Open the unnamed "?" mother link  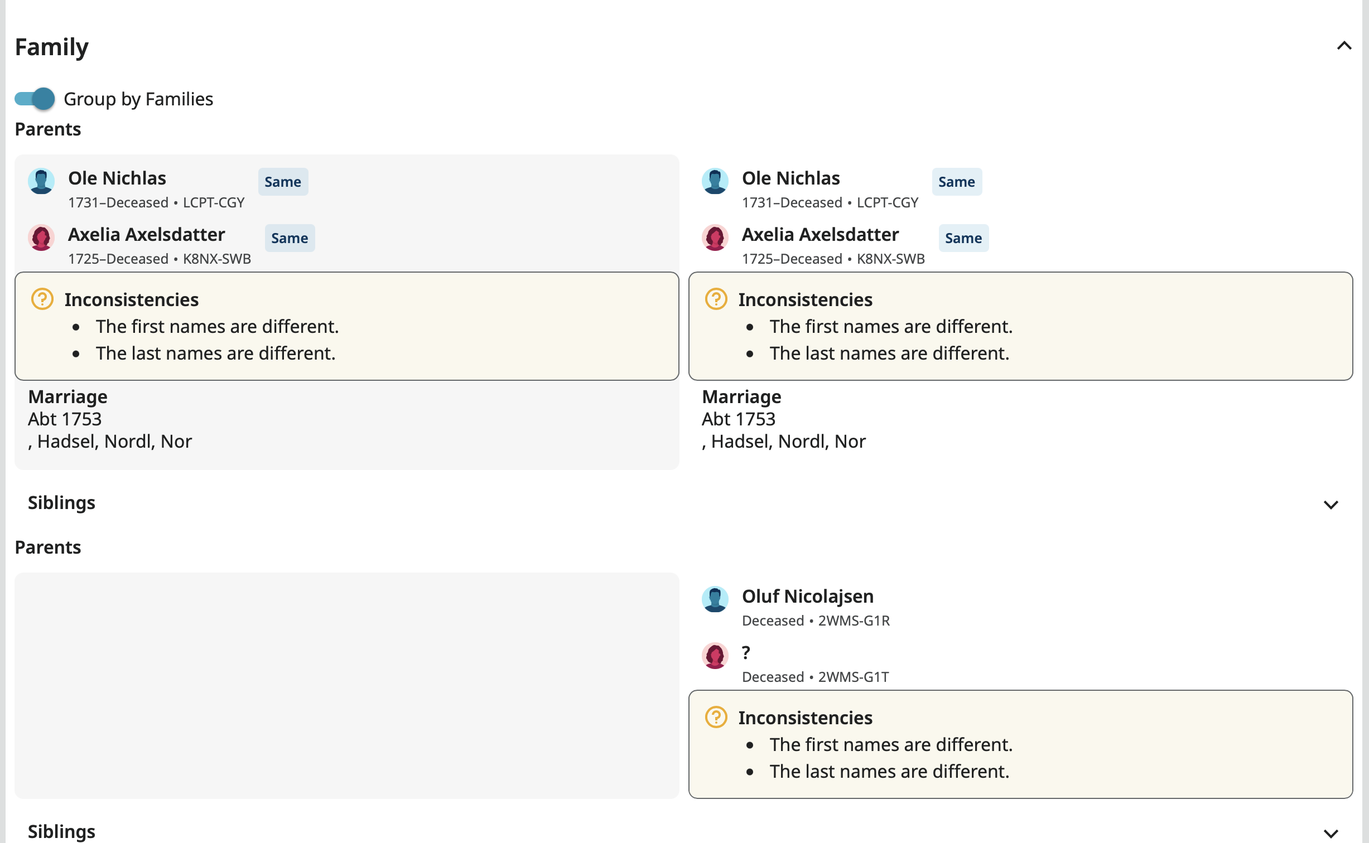point(746,652)
